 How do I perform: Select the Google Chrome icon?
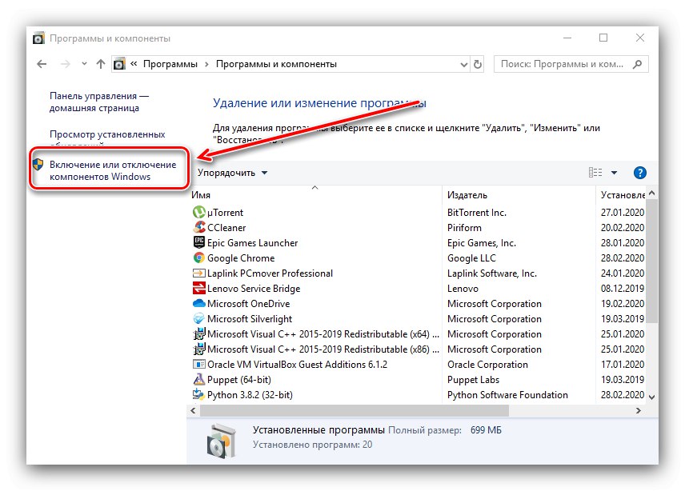[x=198, y=257]
